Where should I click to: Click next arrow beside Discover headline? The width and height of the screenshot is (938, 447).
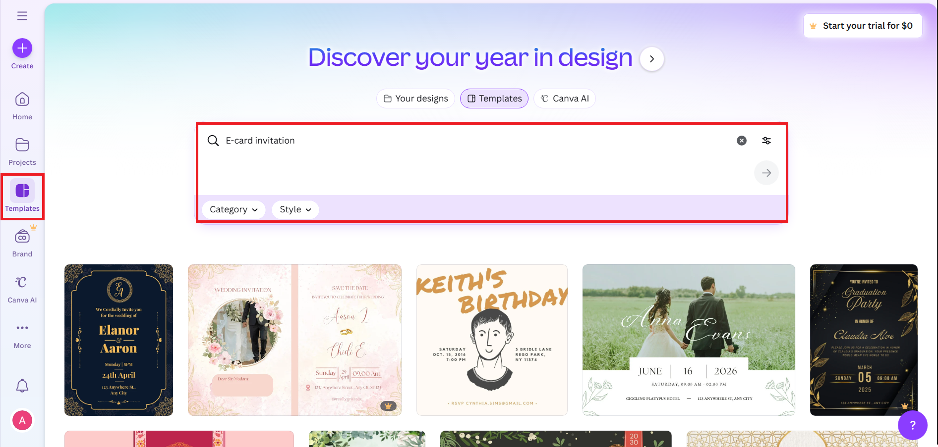652,59
